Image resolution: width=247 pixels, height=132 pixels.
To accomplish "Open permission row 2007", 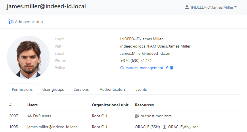I will coord(14,116).
